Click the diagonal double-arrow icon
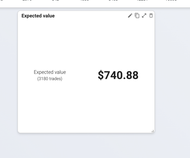Viewport: 190px width, 158px height. [x=144, y=16]
